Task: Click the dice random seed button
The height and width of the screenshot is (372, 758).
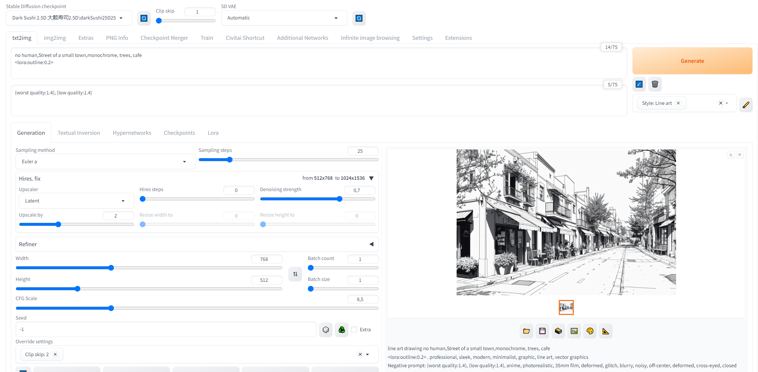Action: pos(325,330)
